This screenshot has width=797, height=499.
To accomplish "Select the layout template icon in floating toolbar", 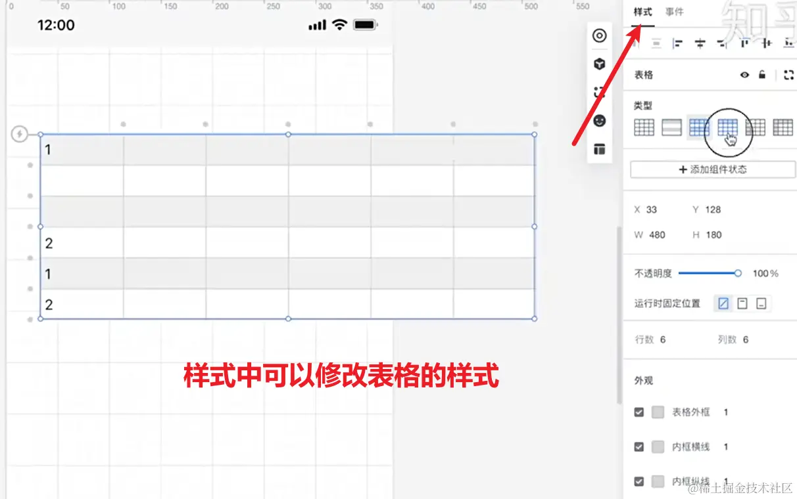I will point(598,148).
